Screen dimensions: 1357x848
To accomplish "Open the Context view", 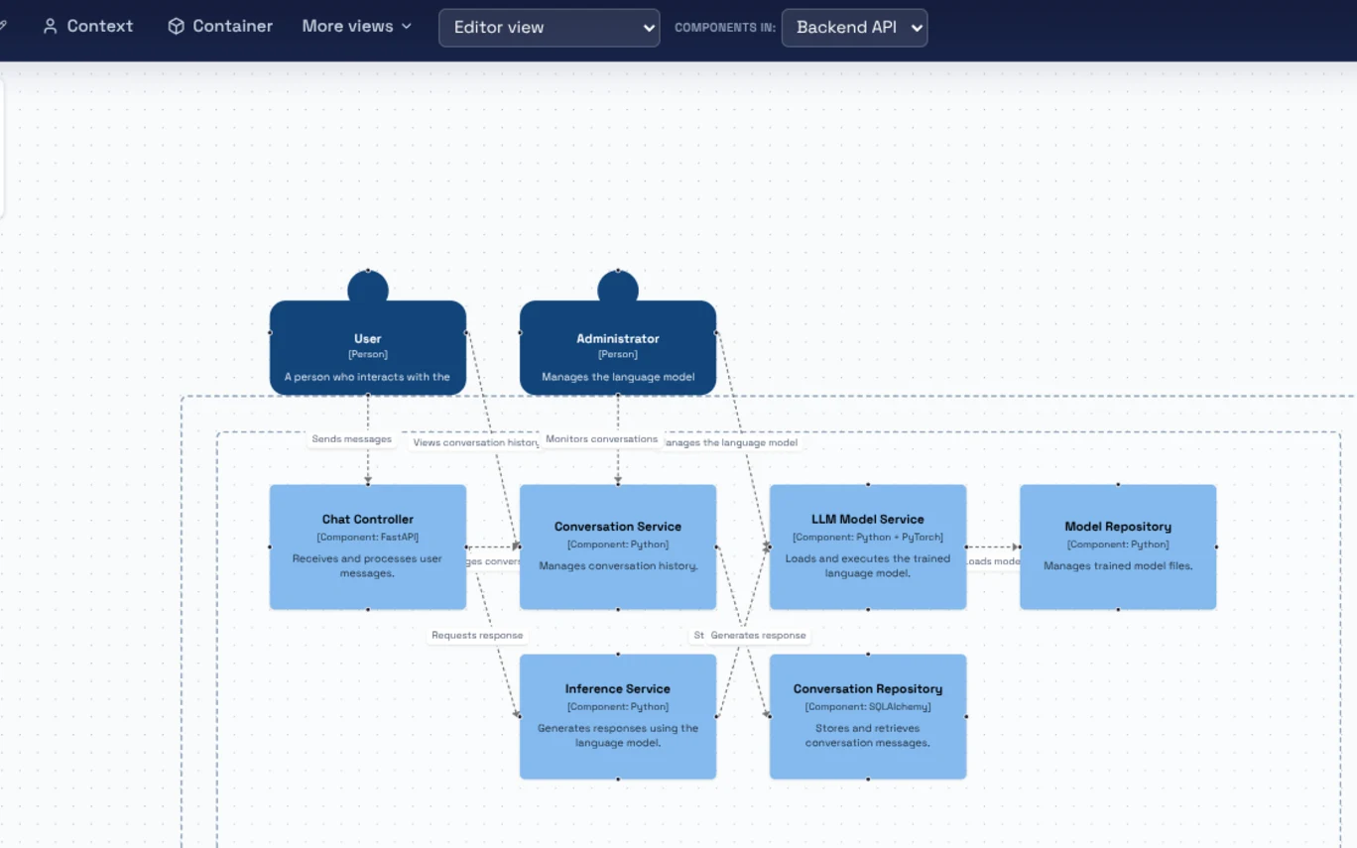I will [87, 27].
